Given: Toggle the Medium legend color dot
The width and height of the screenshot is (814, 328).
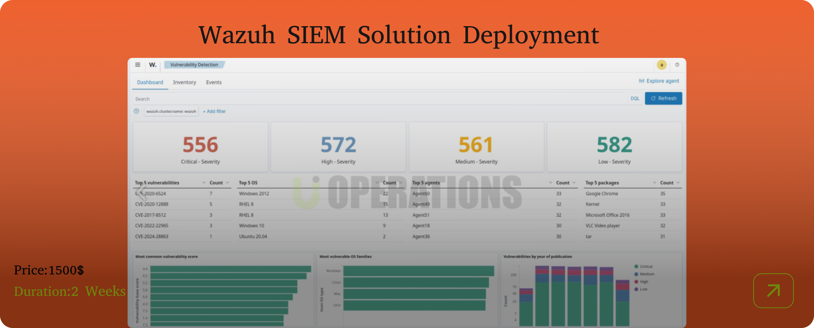Looking at the screenshot, I should click(x=636, y=274).
